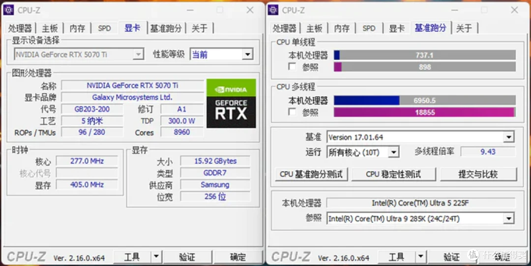Select 显卡 tab in left window

[132, 27]
